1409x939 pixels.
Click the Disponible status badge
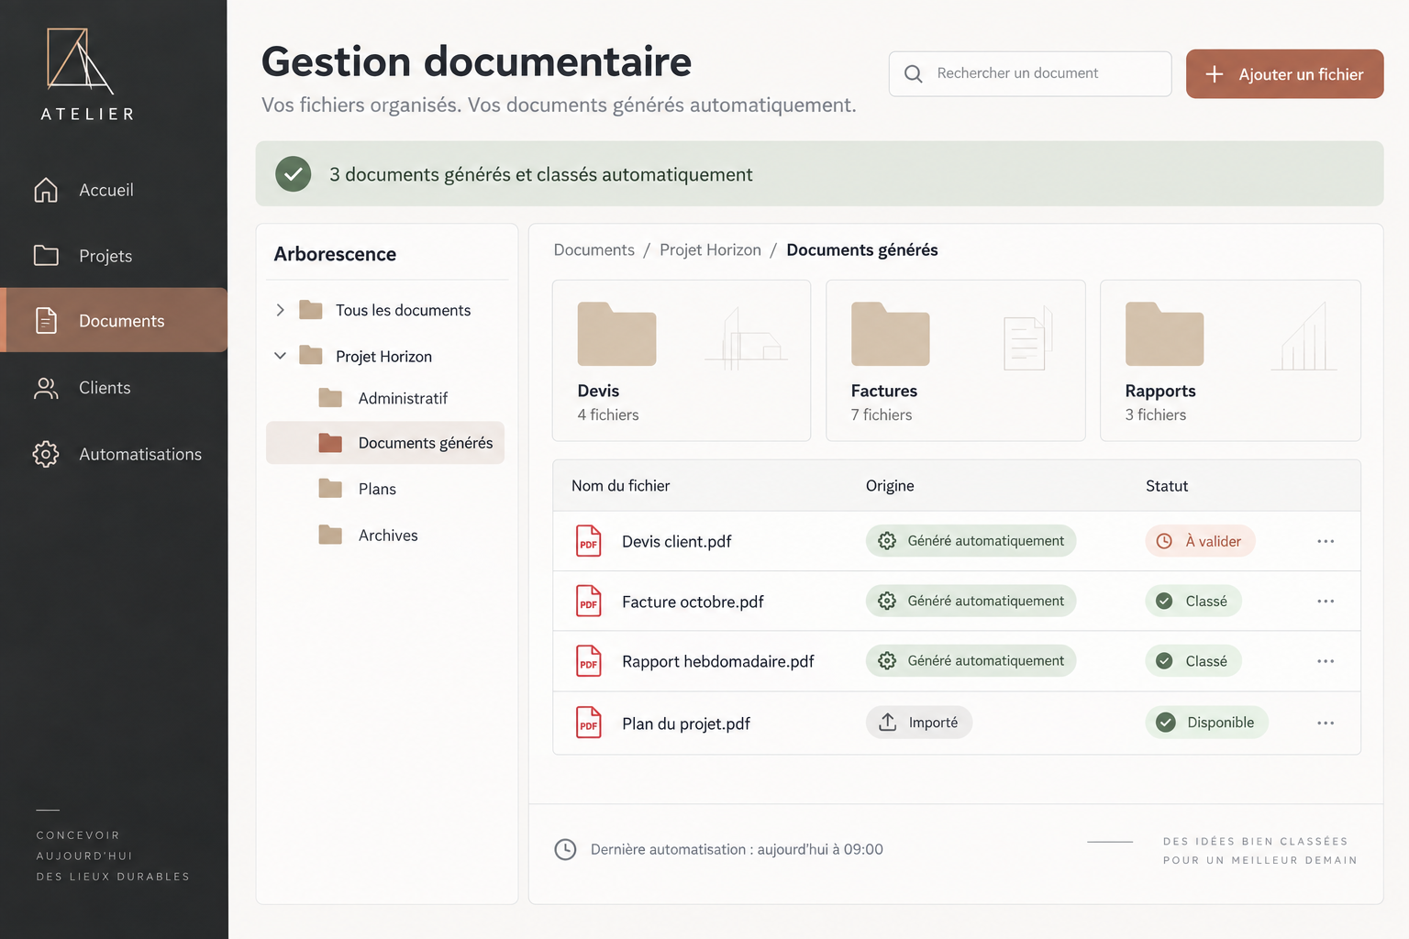pyautogui.click(x=1206, y=723)
